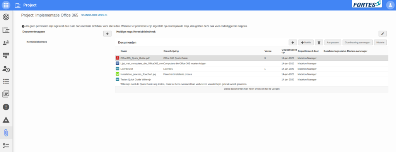Screen dimensions: 396x152
Task: Delete selected document with trash icon
Action: (x=319, y=43)
